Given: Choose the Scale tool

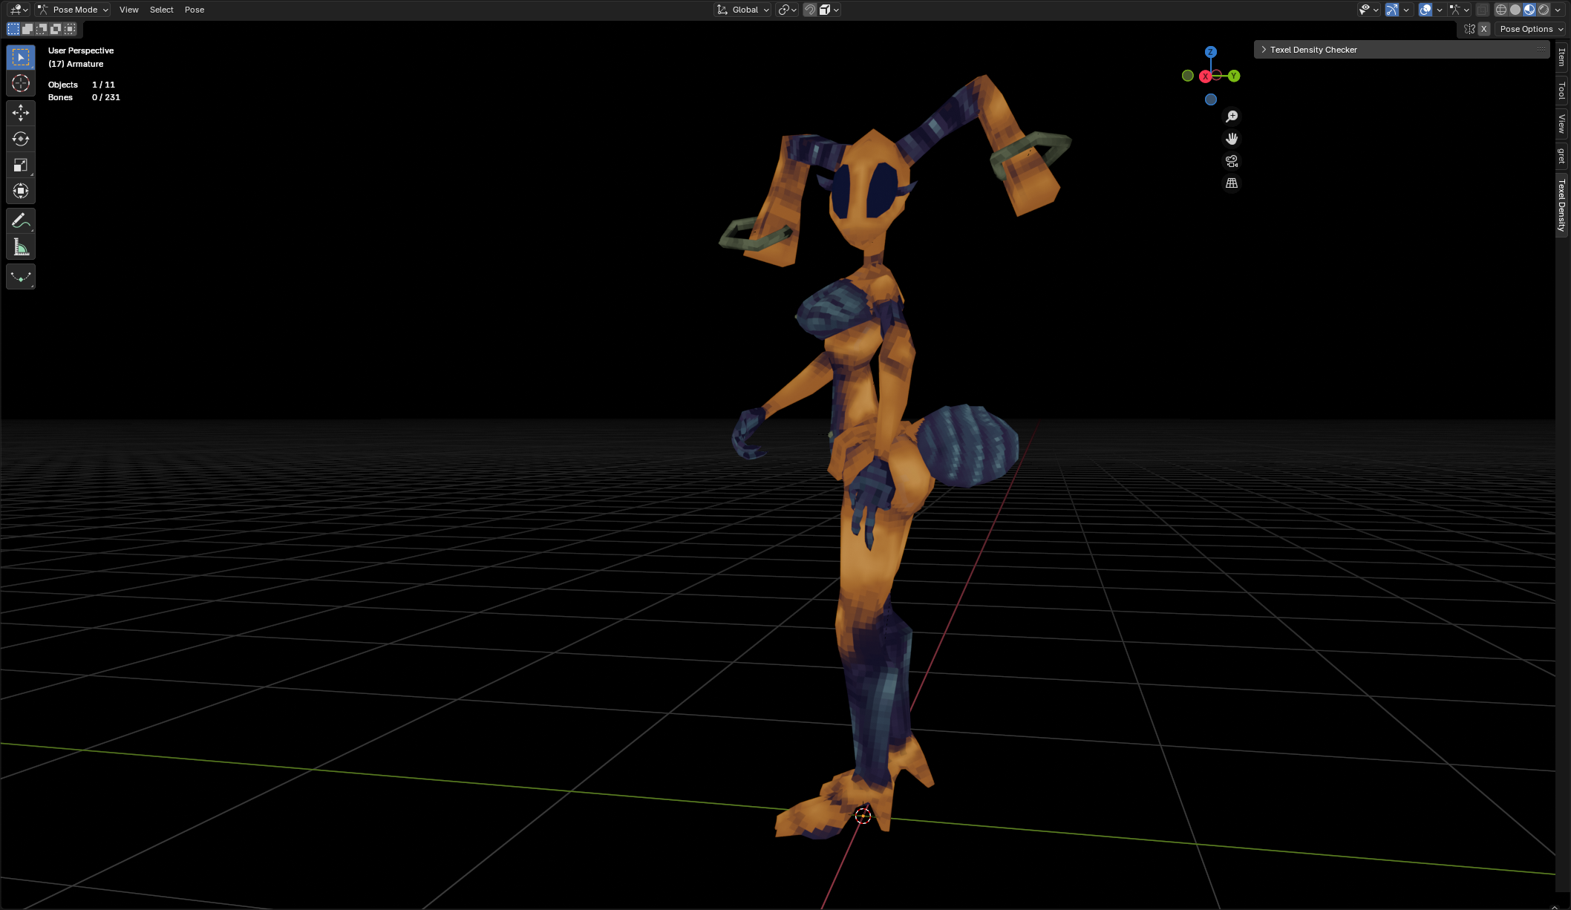Looking at the screenshot, I should pos(21,165).
